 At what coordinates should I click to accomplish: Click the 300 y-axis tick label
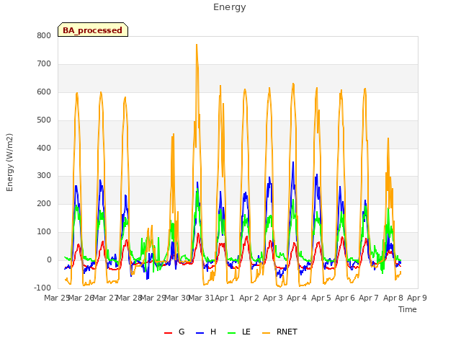point(44,176)
